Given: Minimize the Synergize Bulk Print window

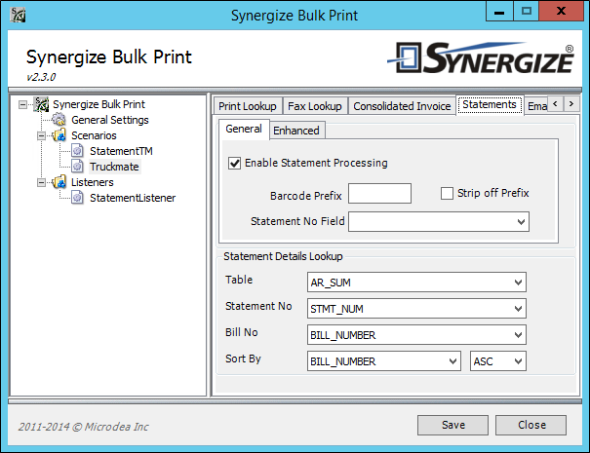Looking at the screenshot, I should pos(499,12).
